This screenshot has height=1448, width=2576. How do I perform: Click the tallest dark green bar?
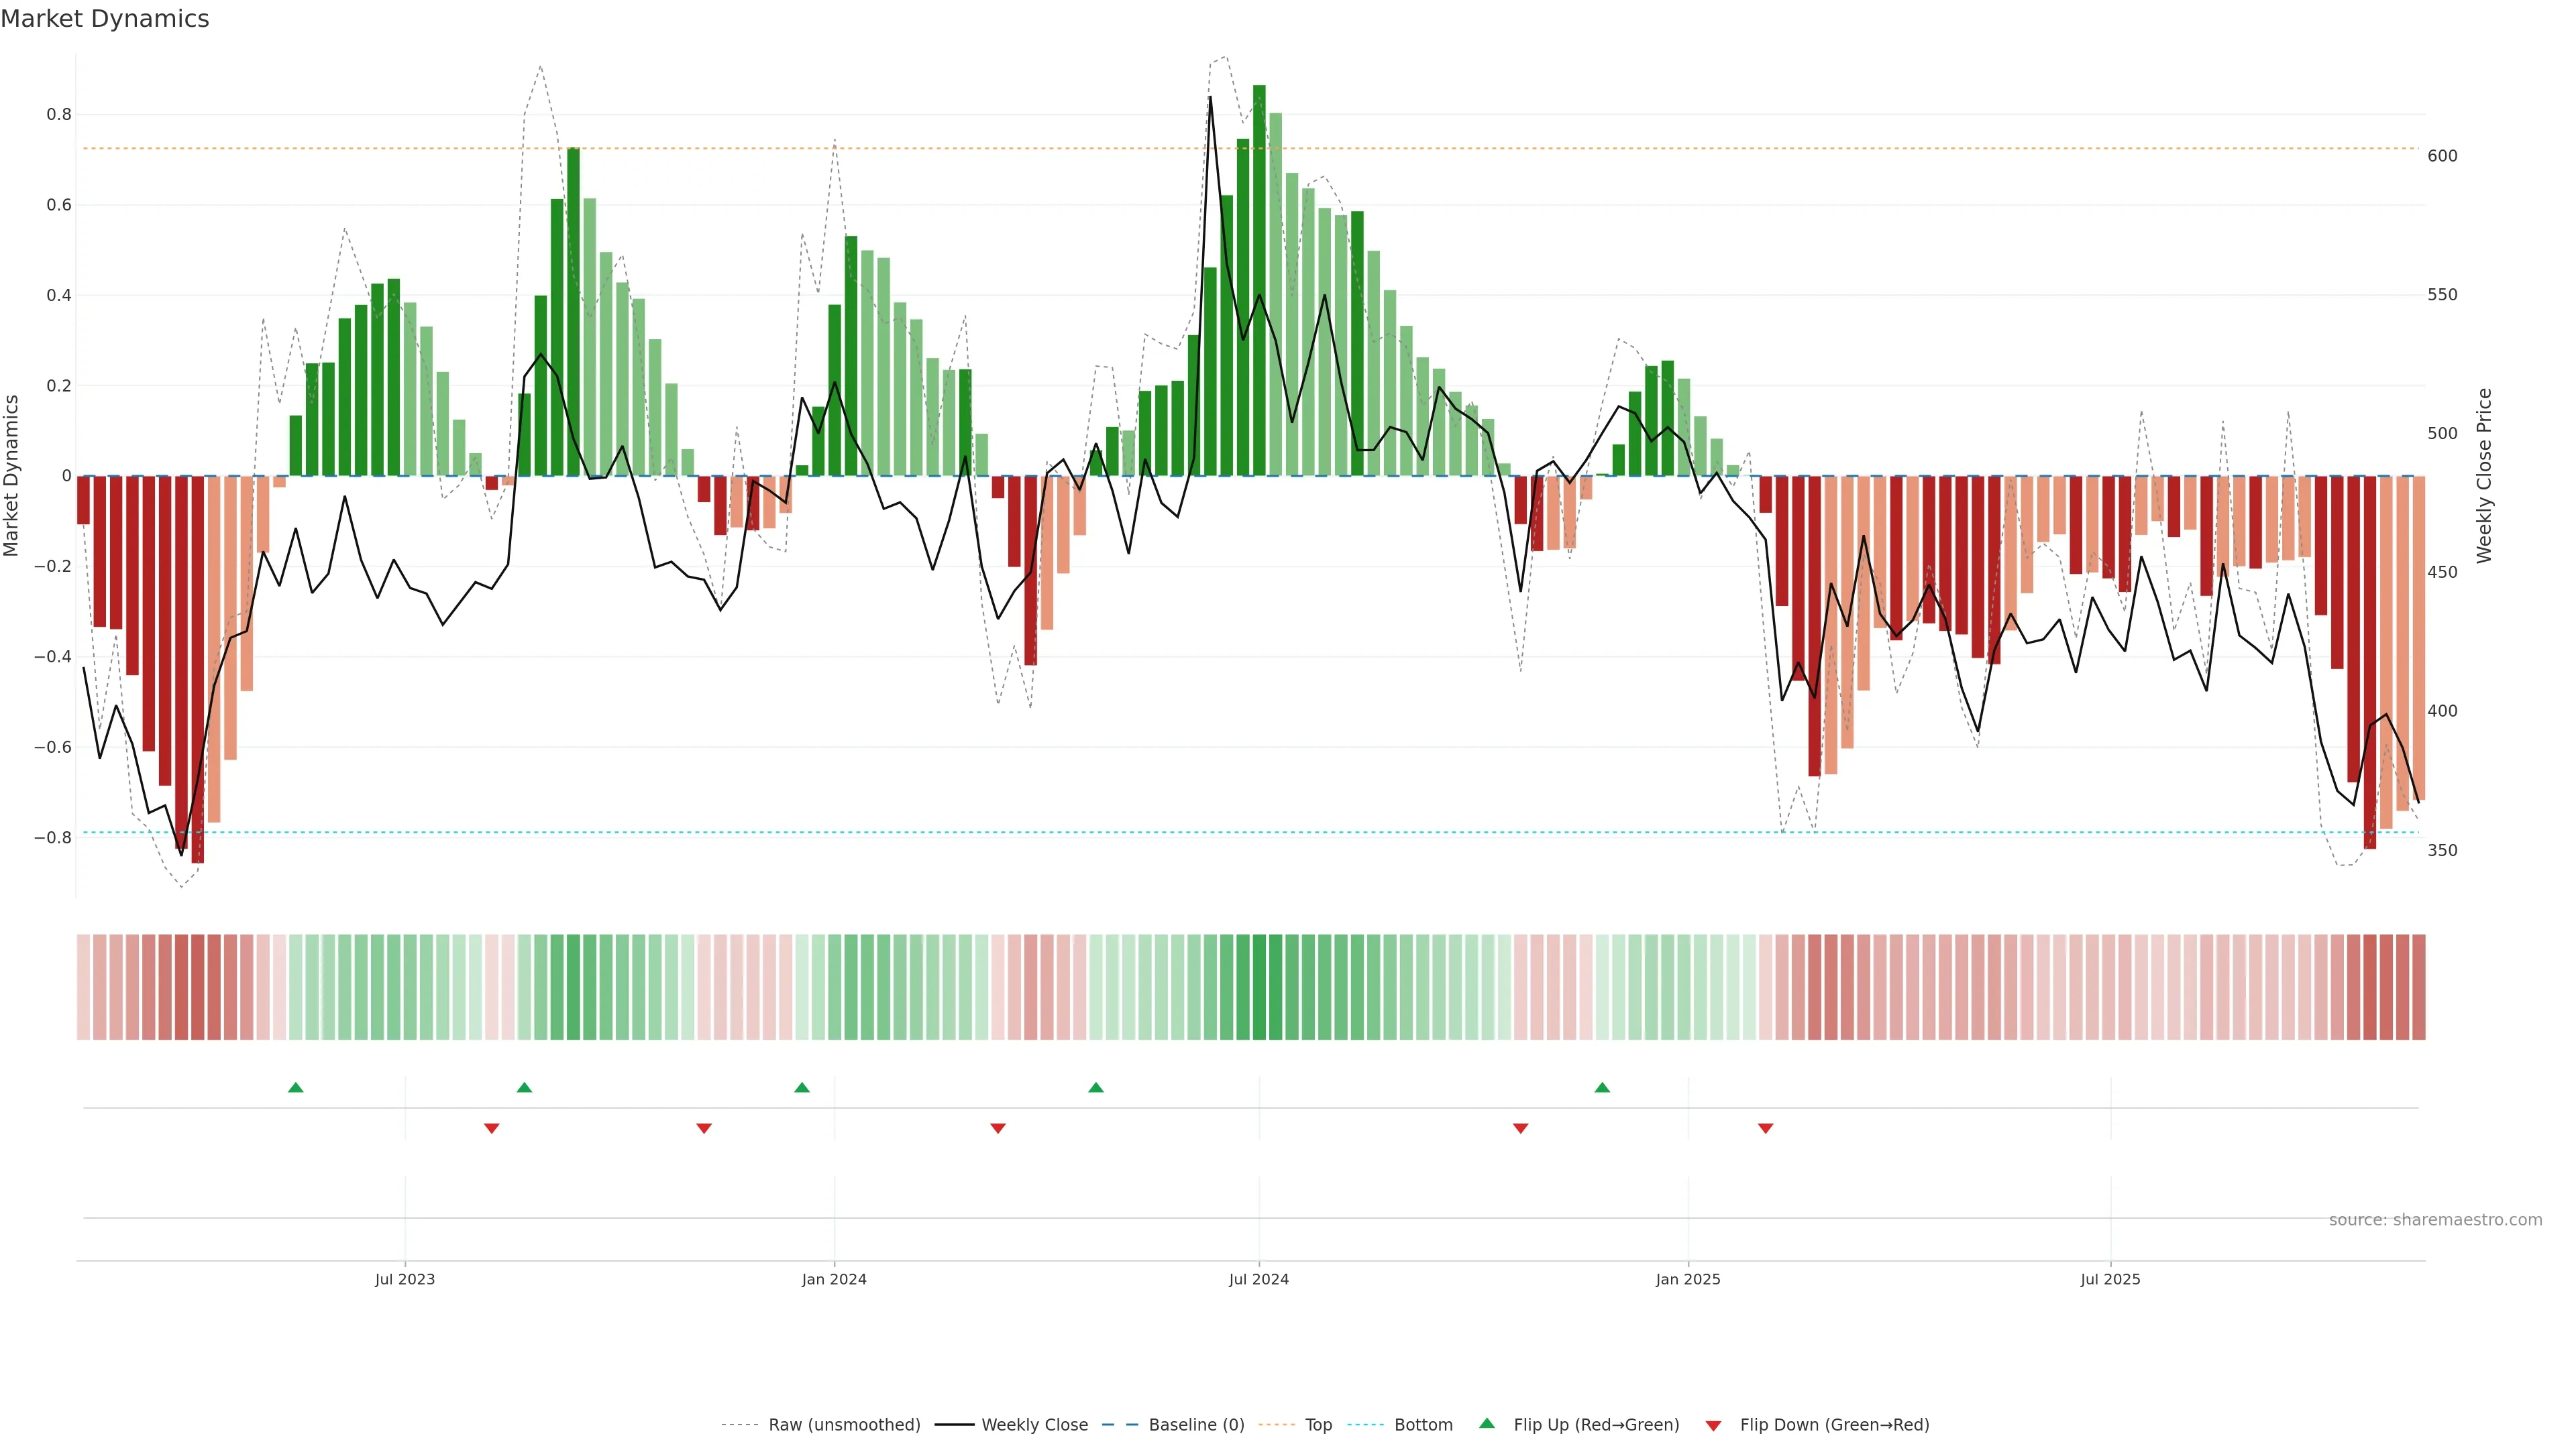pyautogui.click(x=1259, y=280)
